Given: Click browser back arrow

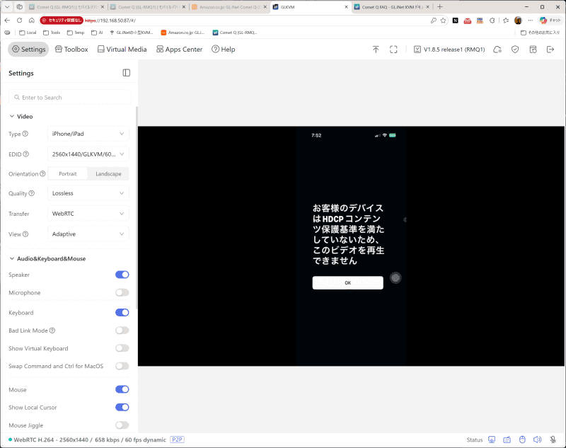Looking at the screenshot, I should (x=7, y=21).
